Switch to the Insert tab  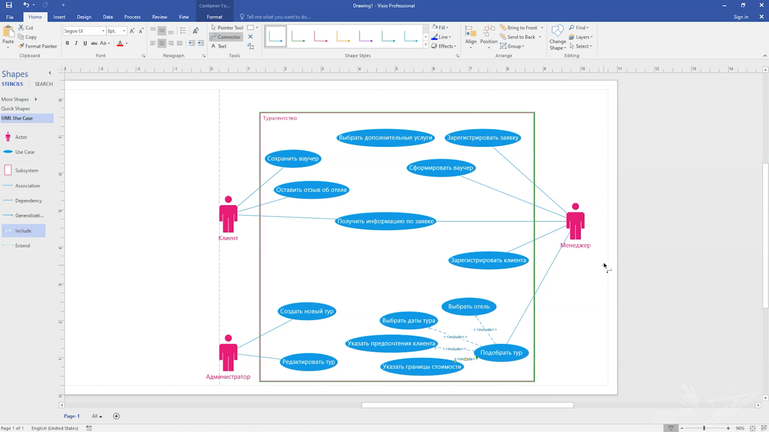[59, 17]
